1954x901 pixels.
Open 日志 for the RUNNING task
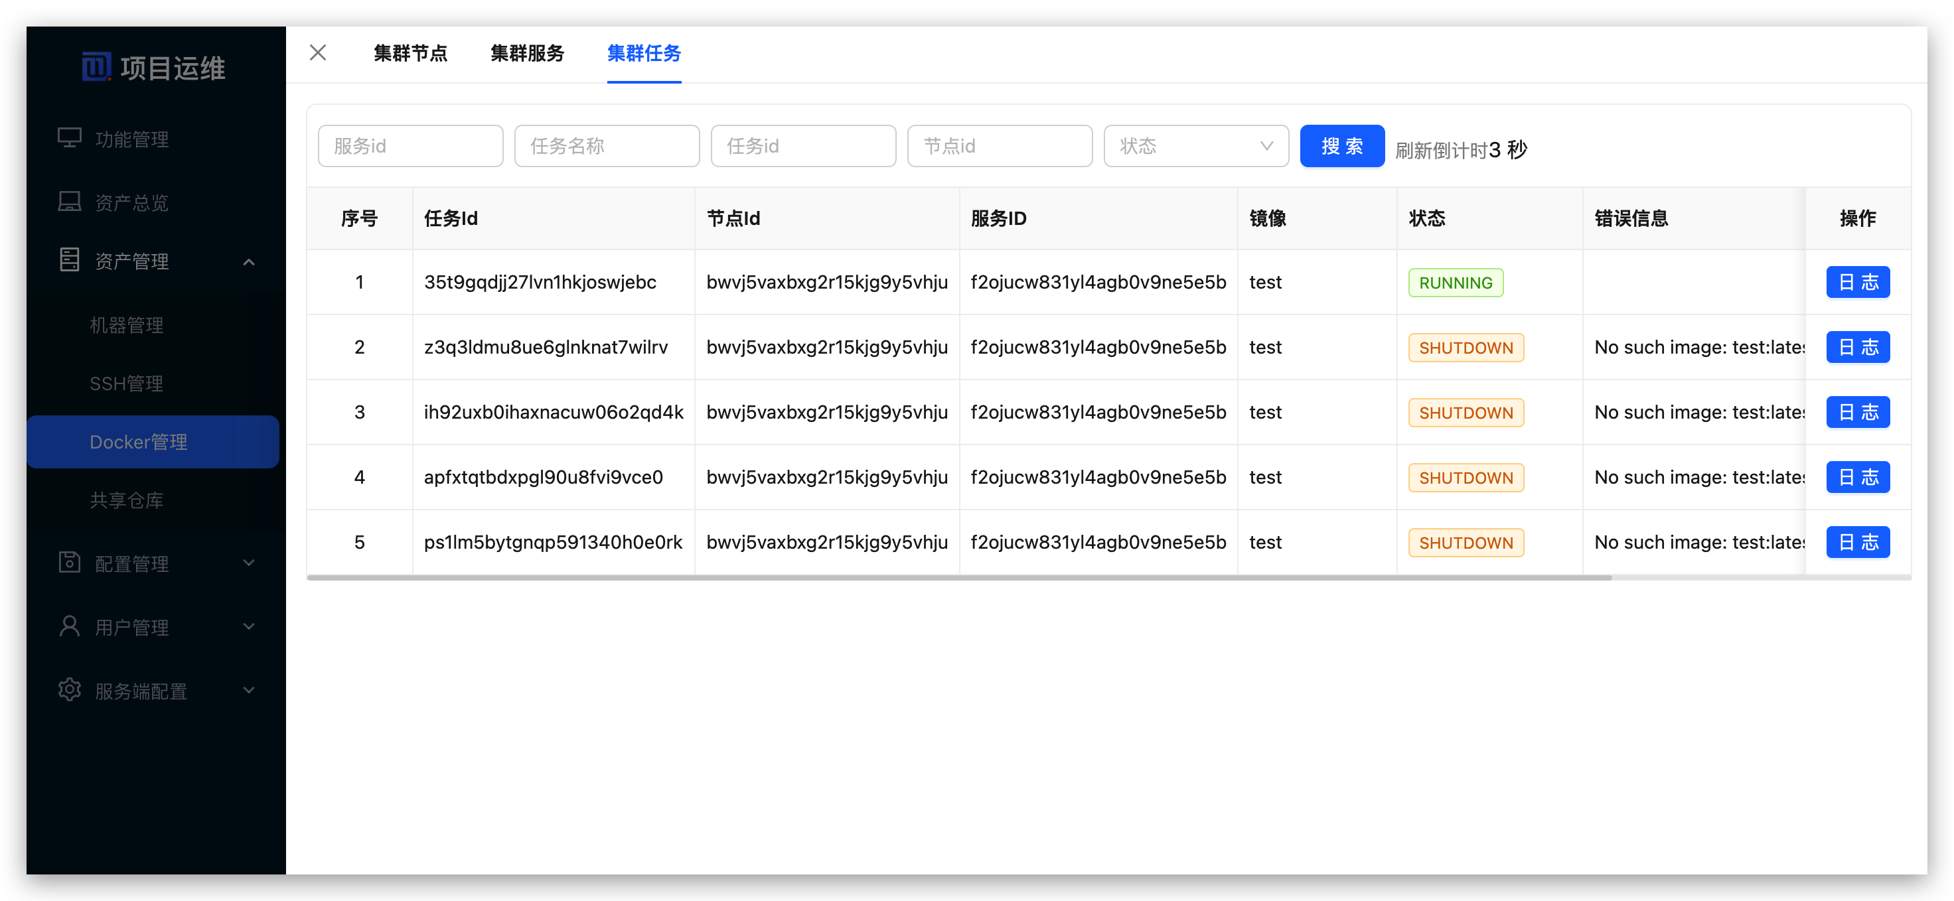pos(1858,282)
